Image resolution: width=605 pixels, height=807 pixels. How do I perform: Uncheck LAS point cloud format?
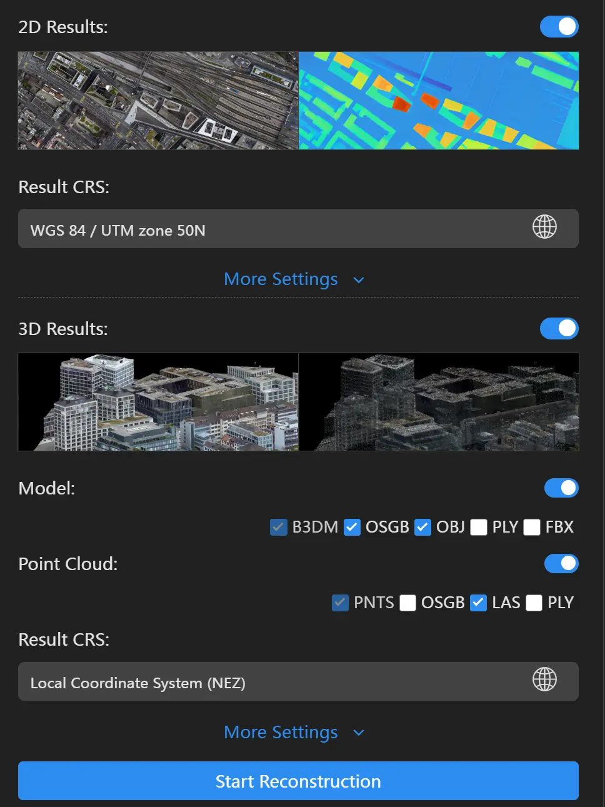click(479, 603)
